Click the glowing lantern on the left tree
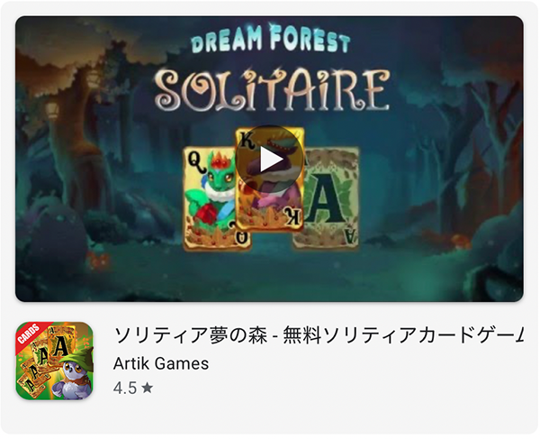Image resolution: width=540 pixels, height=439 pixels. click(53, 110)
